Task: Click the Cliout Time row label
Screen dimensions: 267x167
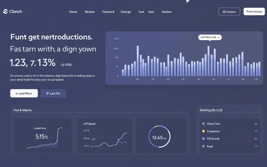Action: pos(213,124)
